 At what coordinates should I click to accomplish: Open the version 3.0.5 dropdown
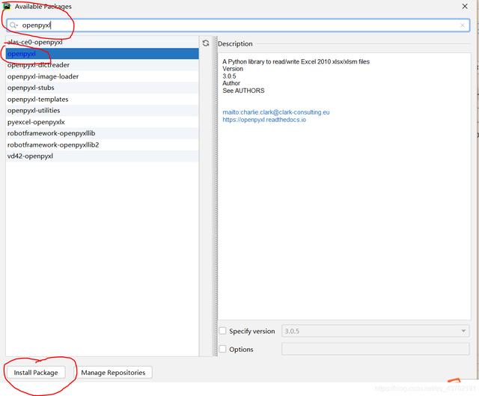(x=375, y=331)
